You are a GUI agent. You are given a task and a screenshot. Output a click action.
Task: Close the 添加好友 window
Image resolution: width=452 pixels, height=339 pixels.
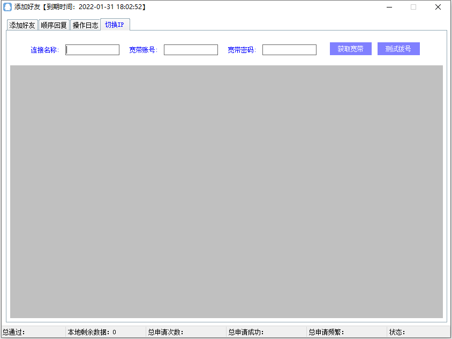(x=438, y=7)
